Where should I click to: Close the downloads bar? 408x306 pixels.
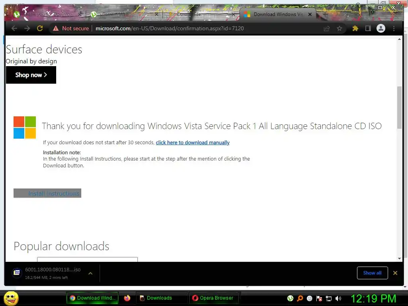pos(395,273)
